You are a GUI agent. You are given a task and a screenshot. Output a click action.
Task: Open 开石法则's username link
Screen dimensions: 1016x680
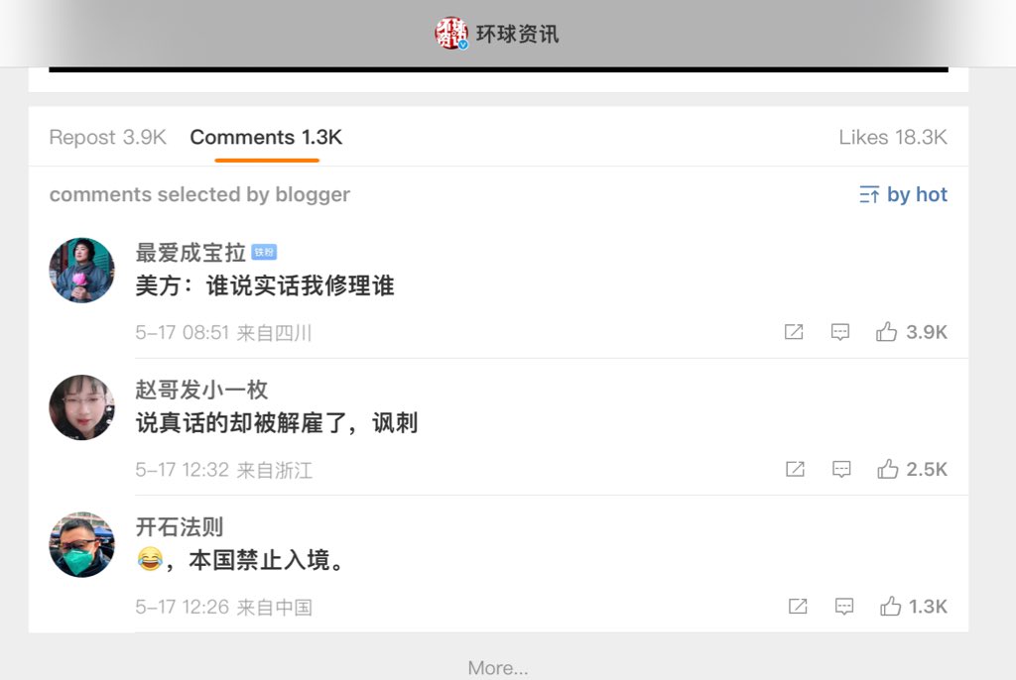(180, 527)
